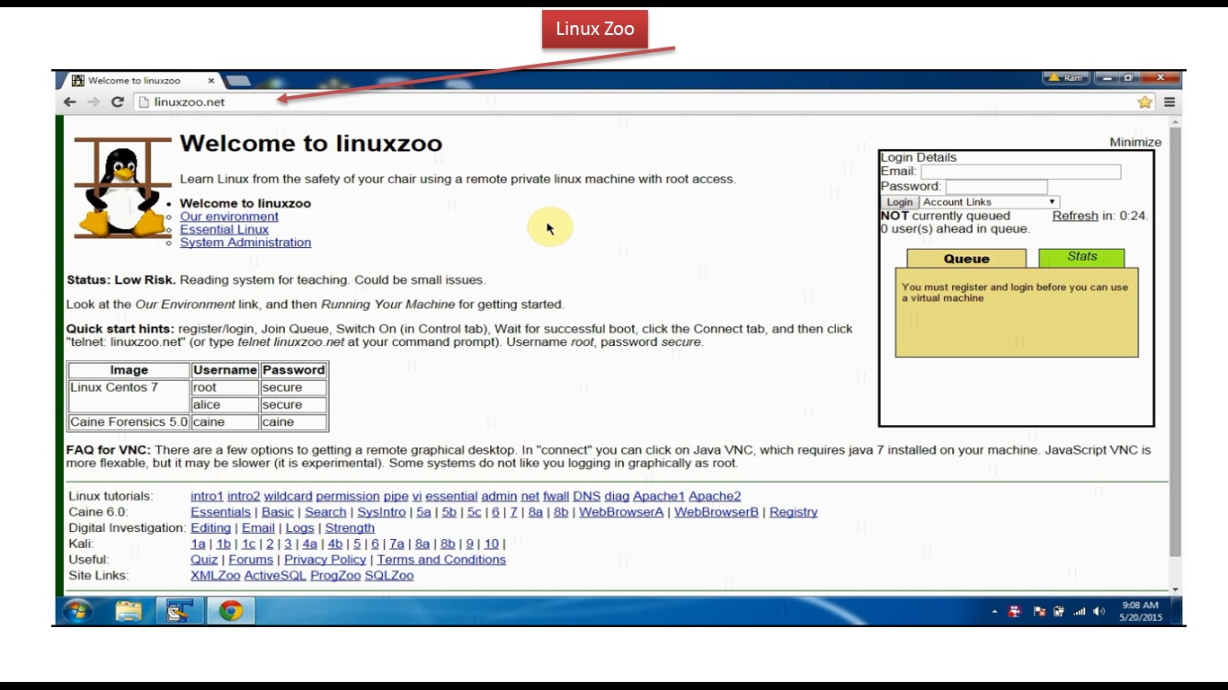The width and height of the screenshot is (1228, 690).
Task: Focus the Email input field in Login Details
Action: [x=1020, y=172]
